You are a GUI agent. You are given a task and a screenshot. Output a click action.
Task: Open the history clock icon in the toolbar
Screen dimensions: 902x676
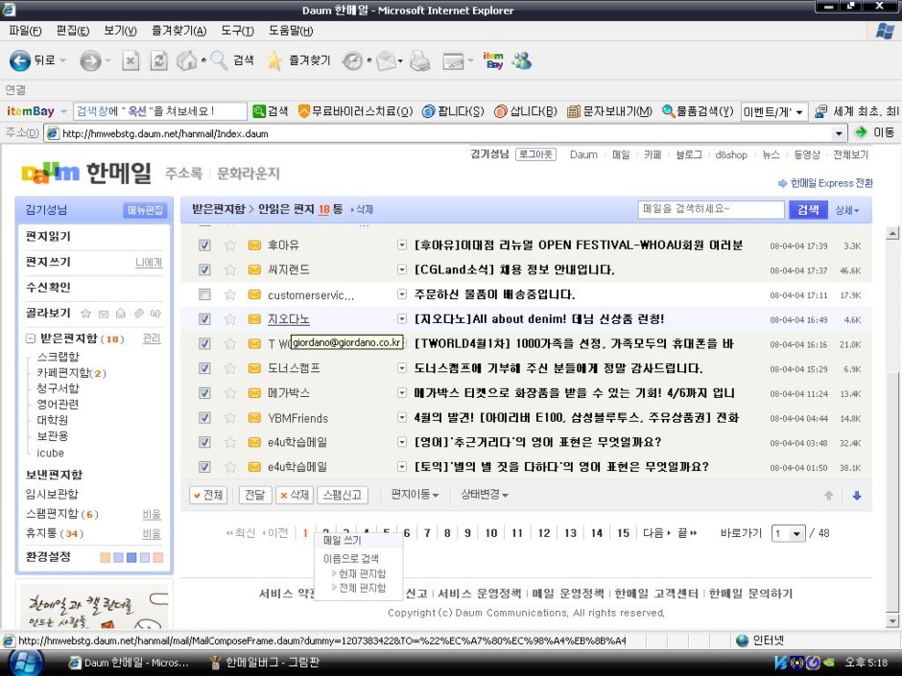[x=352, y=60]
